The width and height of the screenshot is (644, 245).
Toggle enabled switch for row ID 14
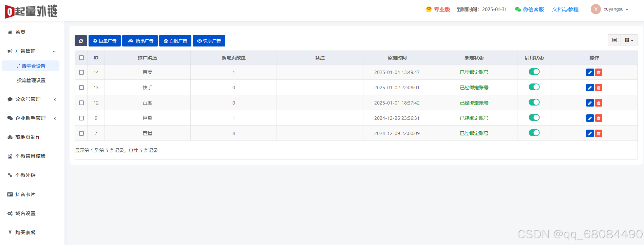[534, 72]
